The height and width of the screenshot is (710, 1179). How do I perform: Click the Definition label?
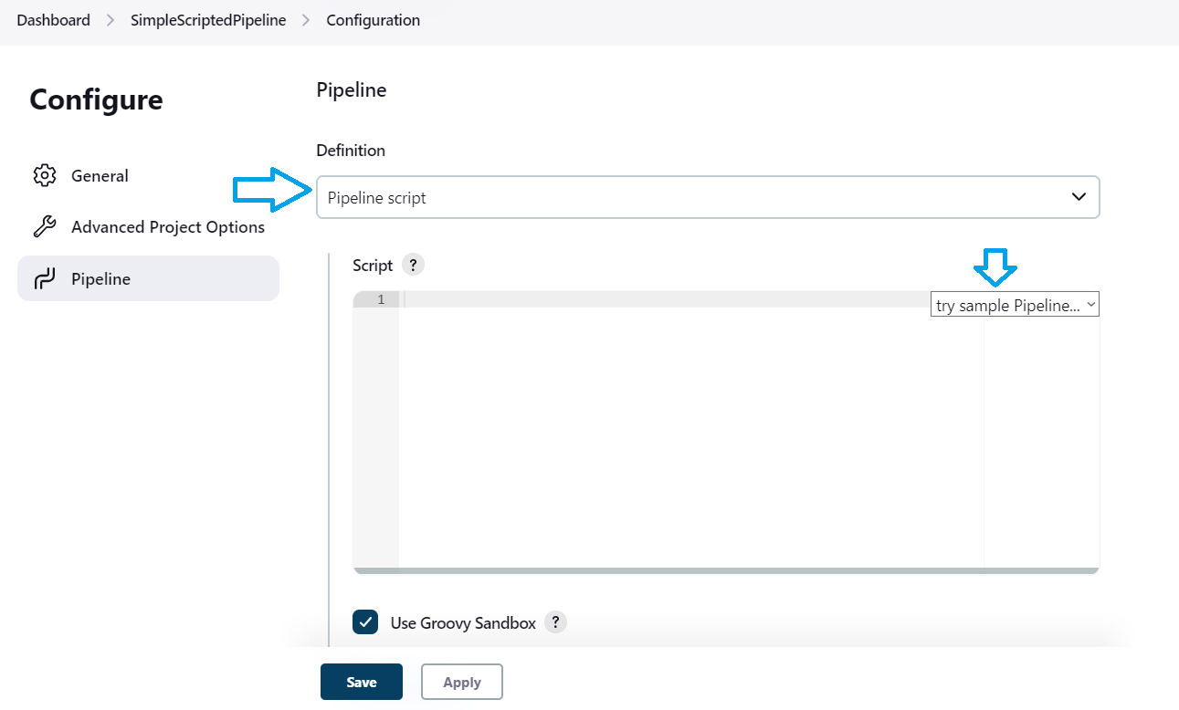point(351,150)
